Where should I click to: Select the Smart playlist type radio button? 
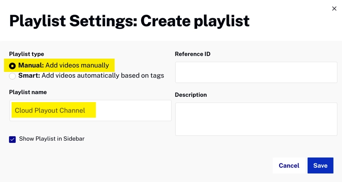12,76
